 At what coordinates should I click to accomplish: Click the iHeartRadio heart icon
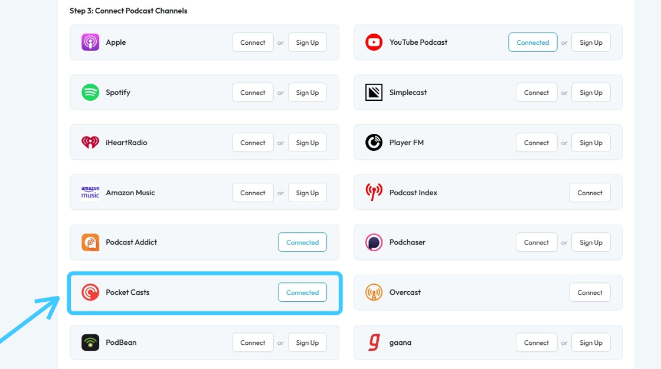tap(90, 143)
